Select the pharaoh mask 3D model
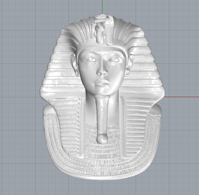The width and height of the screenshot is (199, 195). click(102, 97)
